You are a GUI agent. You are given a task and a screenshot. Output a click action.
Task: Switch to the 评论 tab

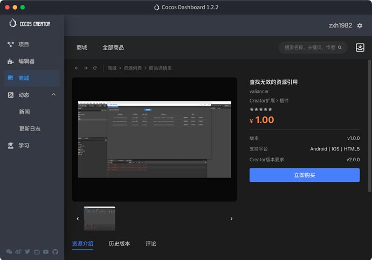tap(150, 244)
